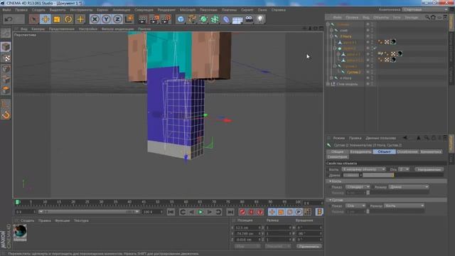455x256 pixels.
Task: Collapse the Сустав section triangle
Action: (330, 200)
